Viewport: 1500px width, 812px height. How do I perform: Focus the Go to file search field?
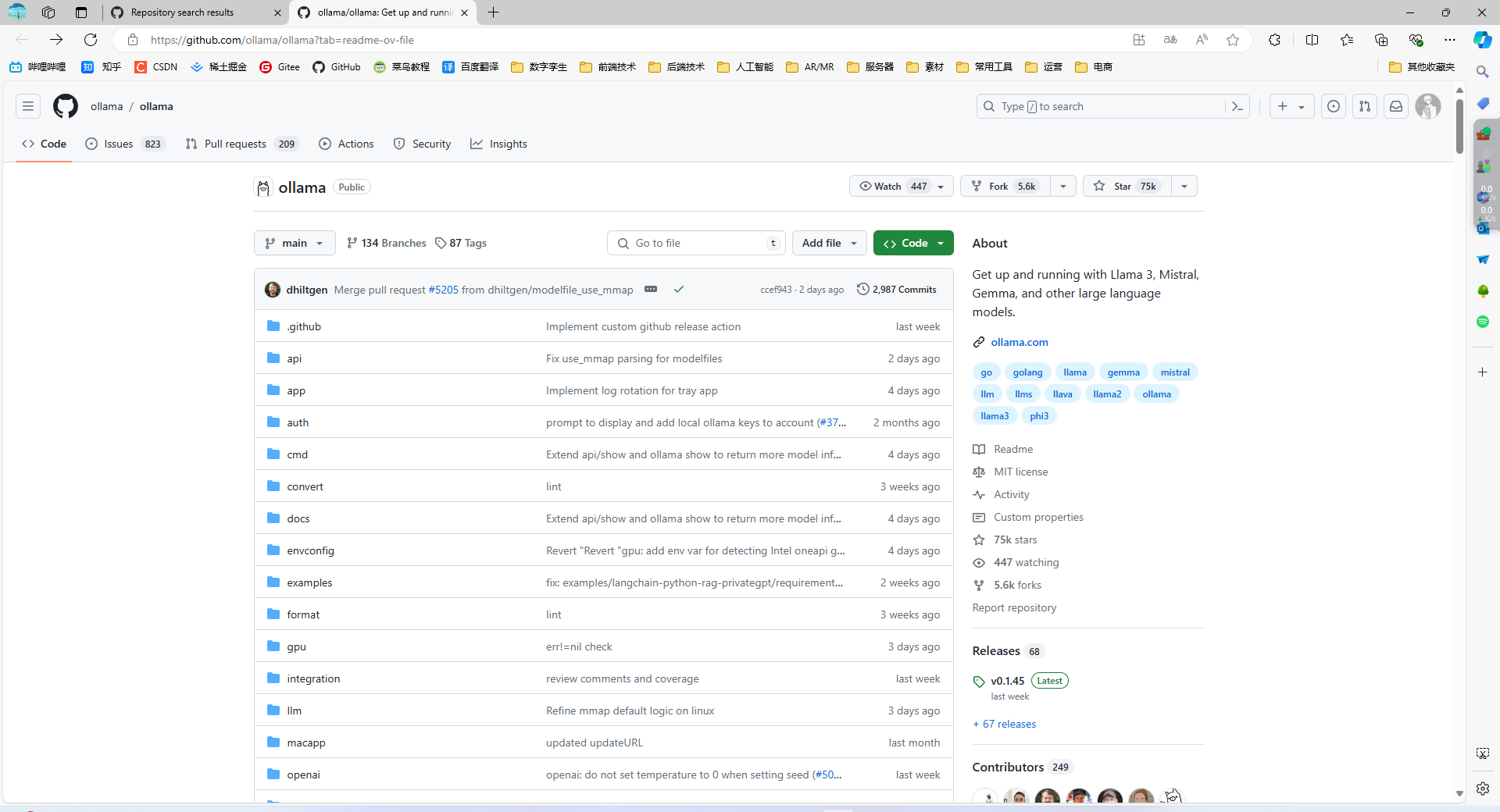tap(696, 243)
